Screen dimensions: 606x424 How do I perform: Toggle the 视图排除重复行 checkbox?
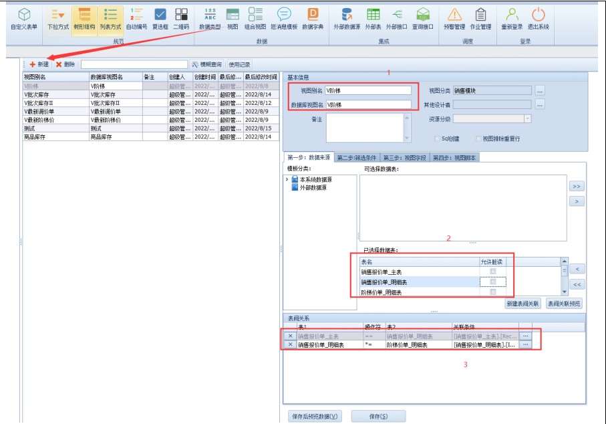478,138
